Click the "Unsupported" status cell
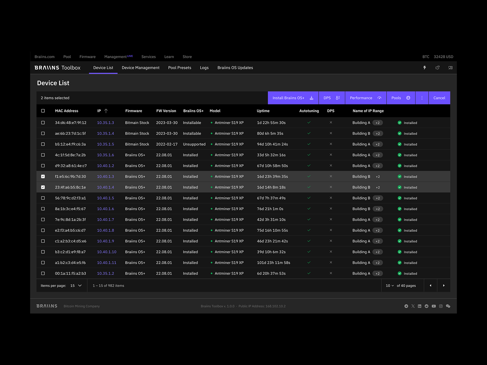Screen dimensions: 487x365 pyautogui.click(x=194, y=144)
